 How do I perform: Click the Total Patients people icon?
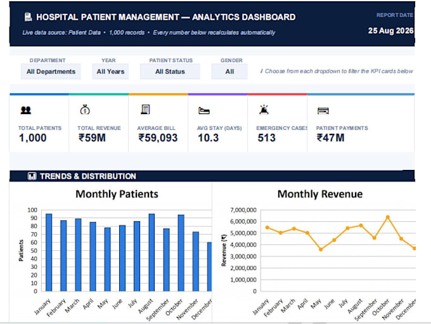click(26, 110)
